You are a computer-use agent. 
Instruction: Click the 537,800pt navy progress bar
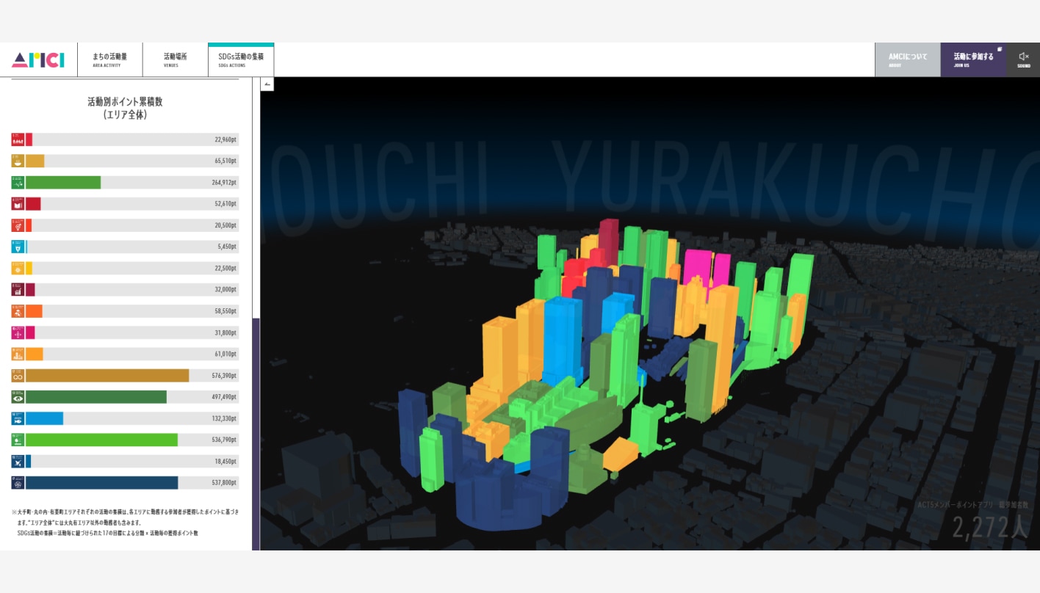(101, 483)
